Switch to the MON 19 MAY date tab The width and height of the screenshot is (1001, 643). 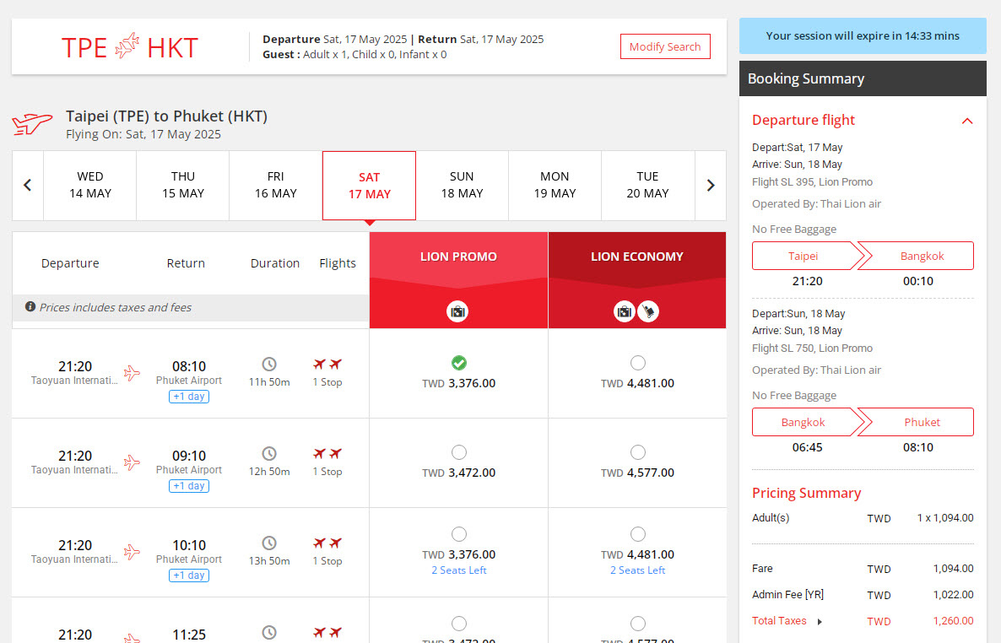click(x=555, y=185)
